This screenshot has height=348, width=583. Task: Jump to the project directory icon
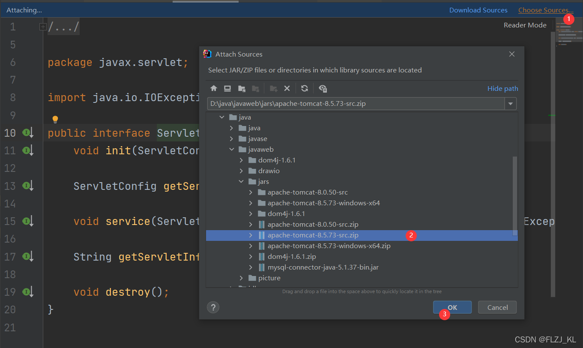coord(242,88)
